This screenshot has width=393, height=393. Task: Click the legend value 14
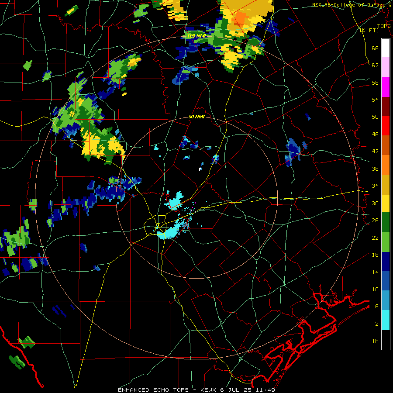375,272
